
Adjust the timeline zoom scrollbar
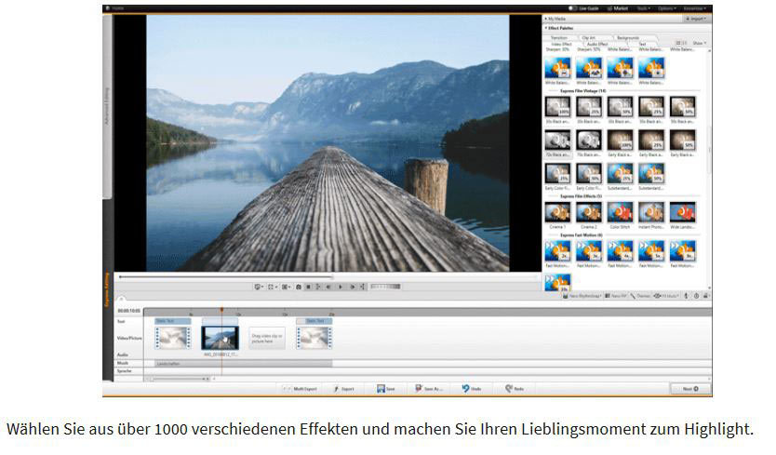(178, 379)
